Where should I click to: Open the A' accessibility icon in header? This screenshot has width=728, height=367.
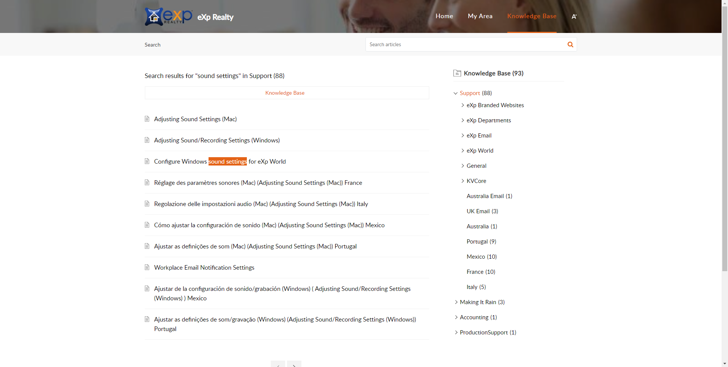[x=574, y=16]
